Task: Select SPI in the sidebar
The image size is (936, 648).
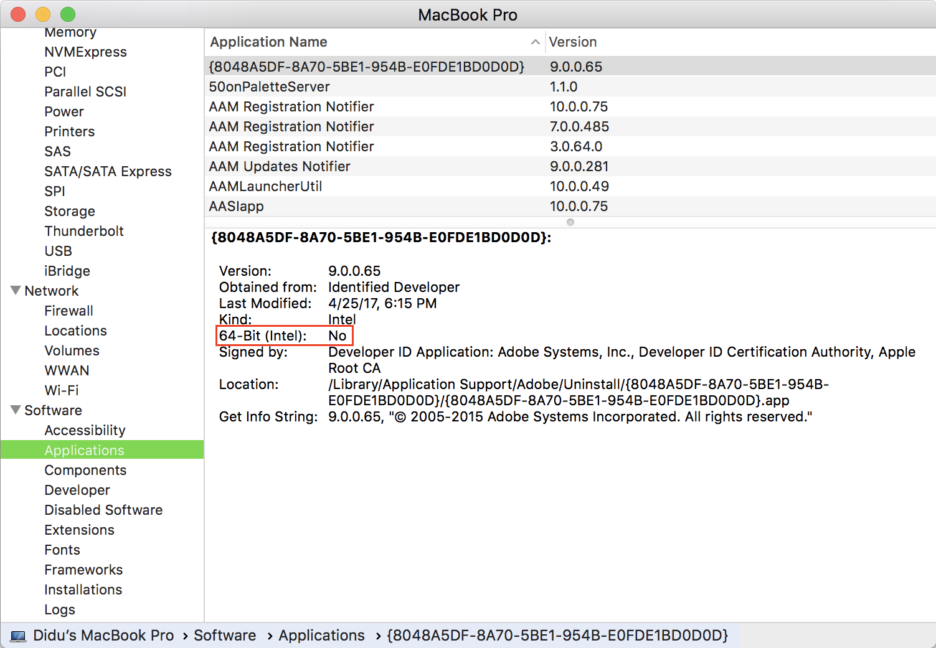Action: 54,191
